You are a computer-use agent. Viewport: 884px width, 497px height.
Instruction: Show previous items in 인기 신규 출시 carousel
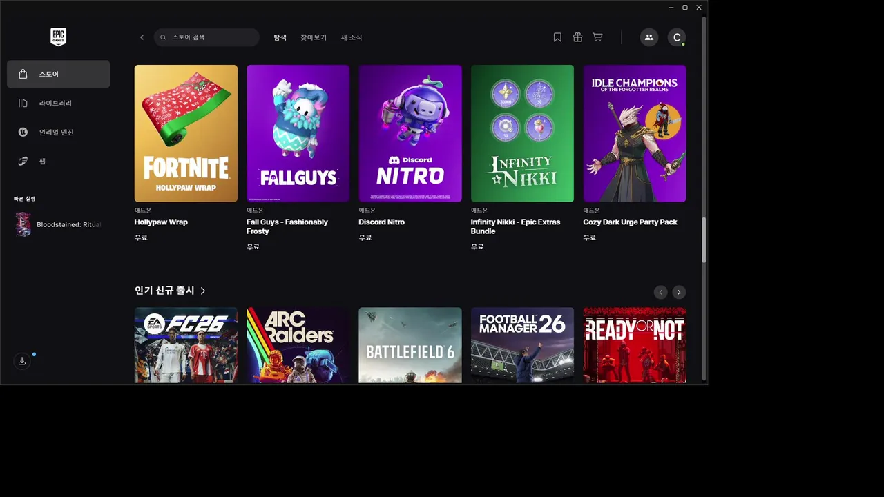(661, 292)
